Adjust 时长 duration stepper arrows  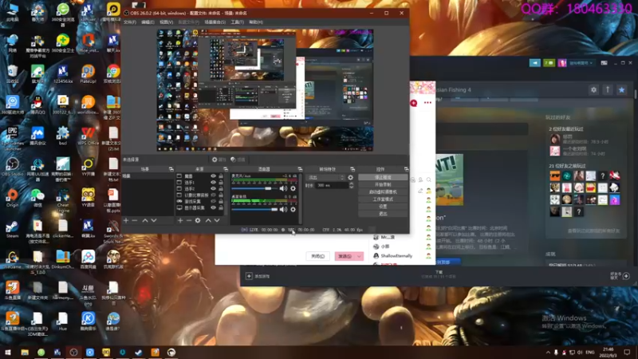click(352, 185)
